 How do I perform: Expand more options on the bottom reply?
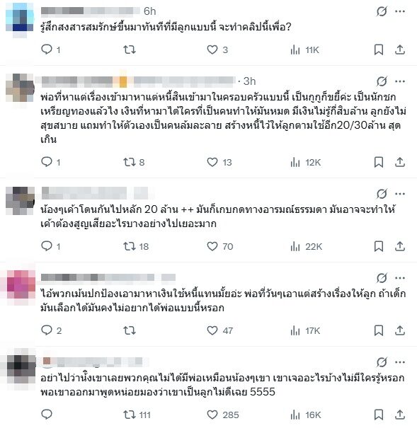click(x=400, y=362)
